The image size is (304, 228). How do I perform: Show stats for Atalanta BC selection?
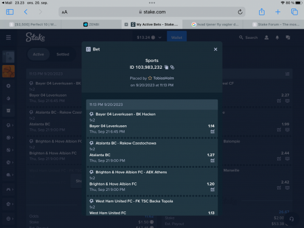[x=212, y=161]
